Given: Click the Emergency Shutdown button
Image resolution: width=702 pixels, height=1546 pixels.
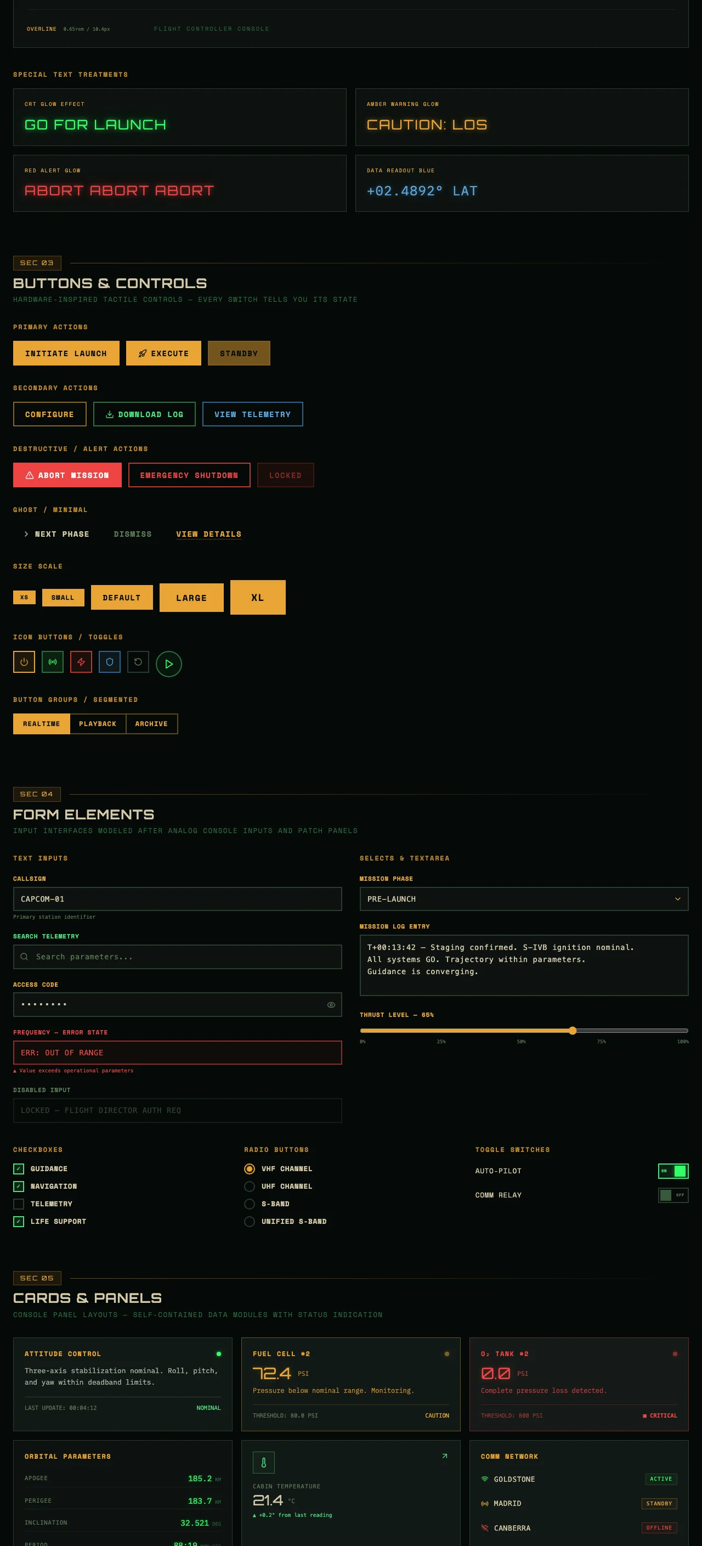Looking at the screenshot, I should point(189,475).
